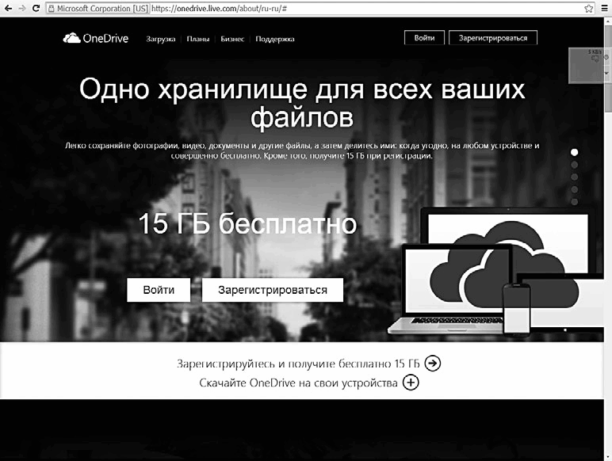Click the large white Войти button
The image size is (612, 461).
pyautogui.click(x=159, y=290)
